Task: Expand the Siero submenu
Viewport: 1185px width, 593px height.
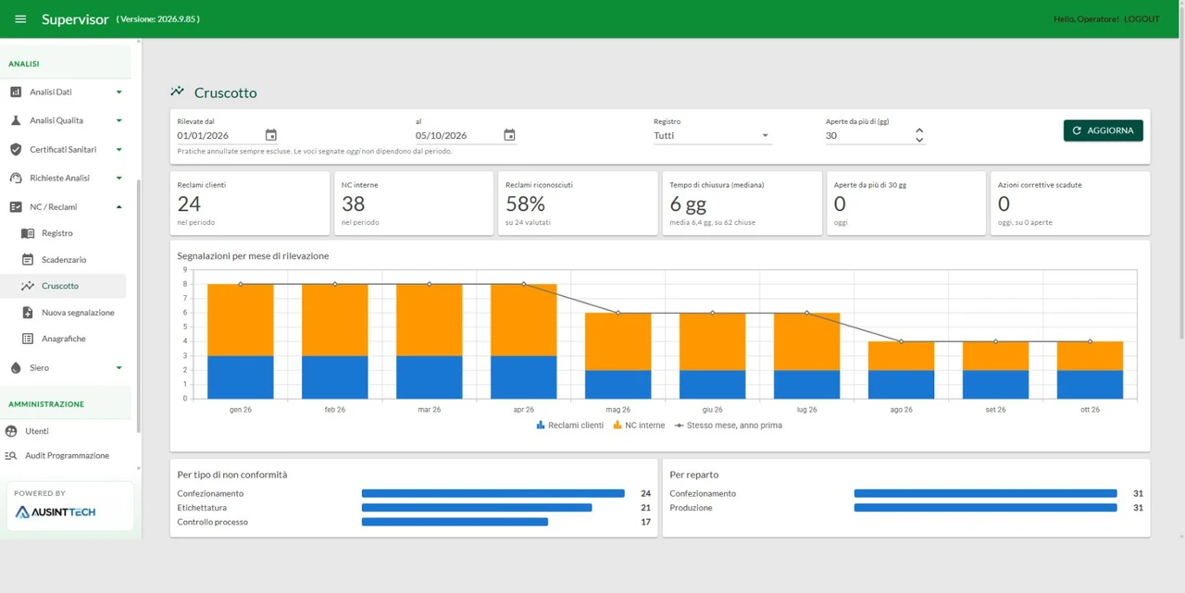Action: tap(118, 368)
